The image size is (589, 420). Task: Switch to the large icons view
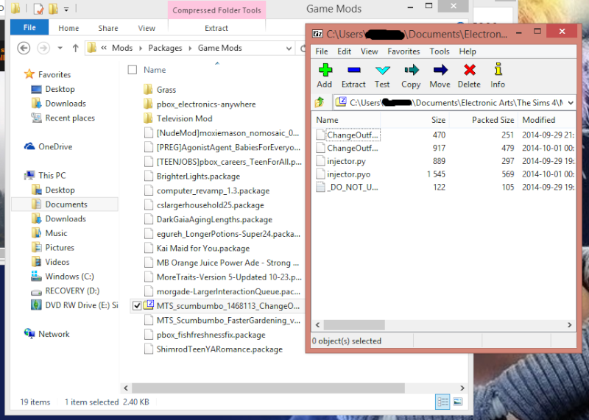coord(457,402)
